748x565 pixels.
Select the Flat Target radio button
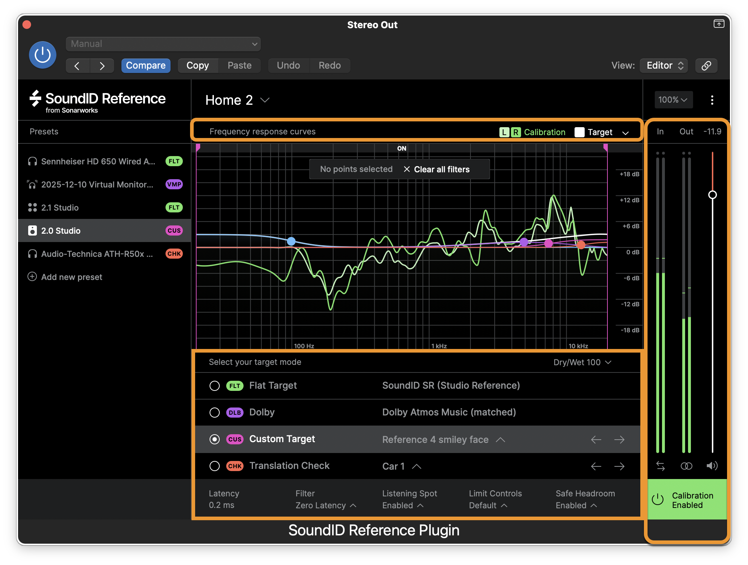coord(215,386)
